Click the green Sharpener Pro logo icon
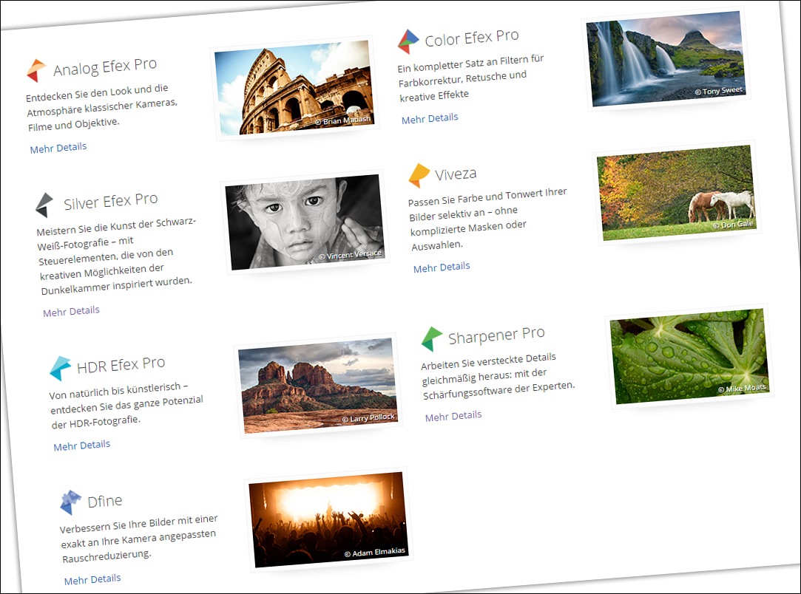Viewport: 801px width, 594px height. [x=432, y=339]
